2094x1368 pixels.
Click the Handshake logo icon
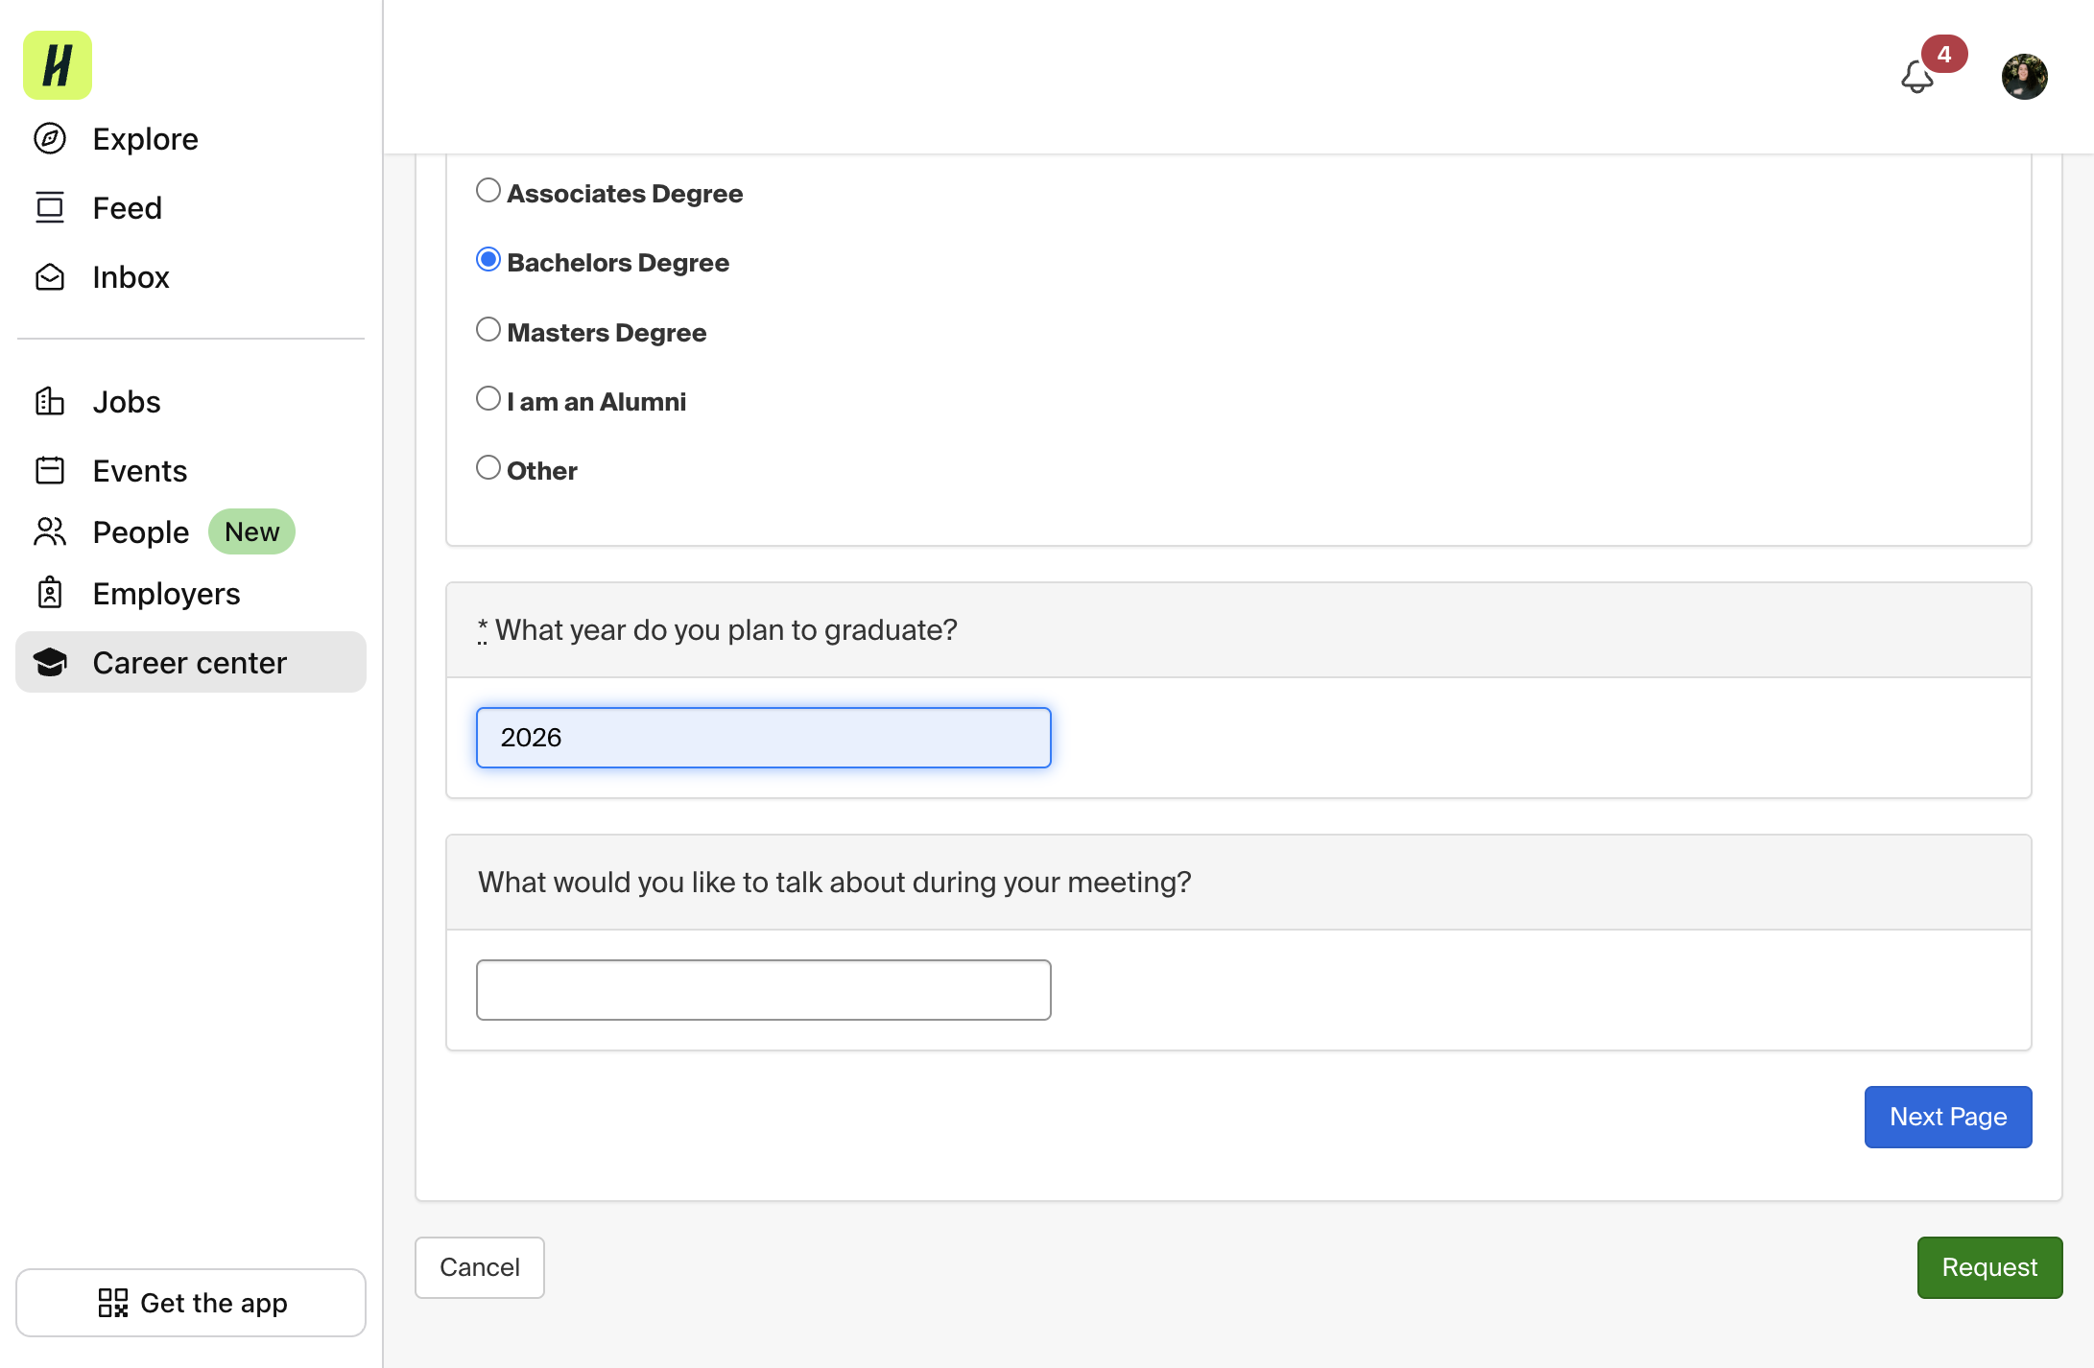point(58,65)
